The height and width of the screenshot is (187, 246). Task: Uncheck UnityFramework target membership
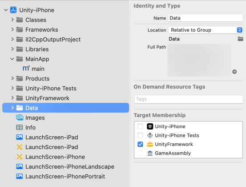[140, 144]
